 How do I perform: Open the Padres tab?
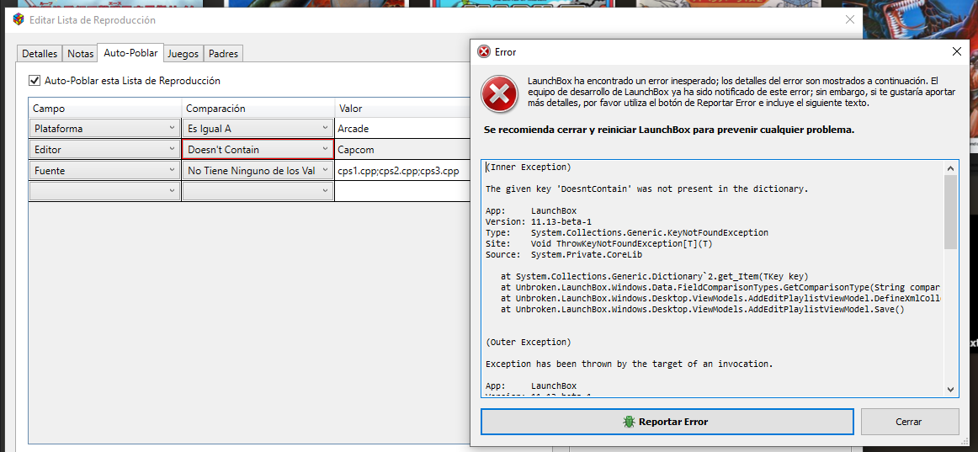(x=223, y=54)
